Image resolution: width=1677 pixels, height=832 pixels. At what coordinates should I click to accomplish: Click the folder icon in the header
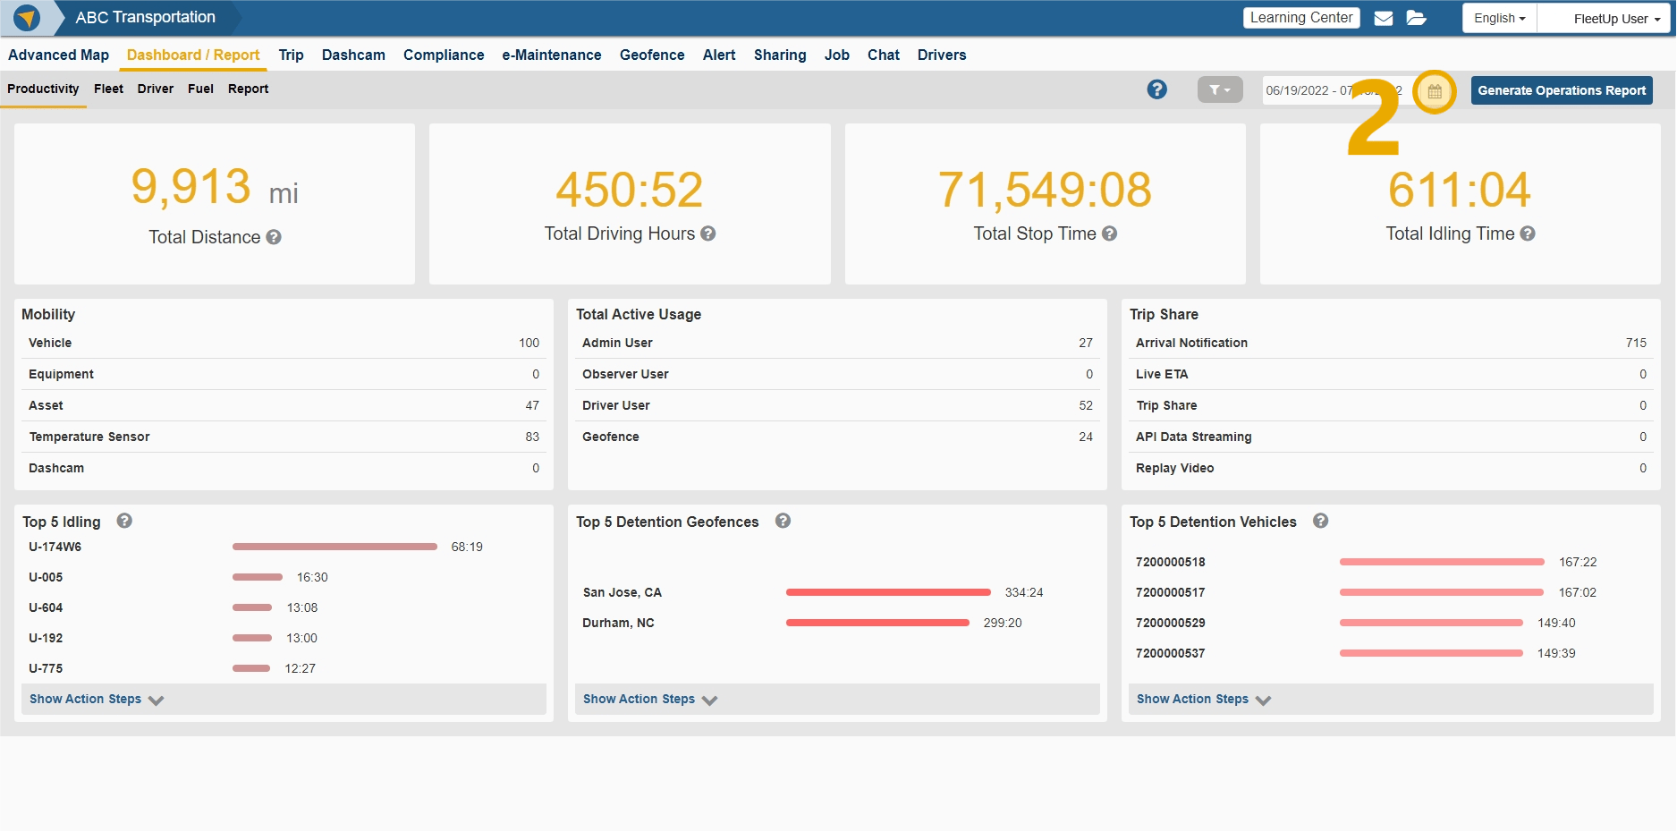(1417, 17)
